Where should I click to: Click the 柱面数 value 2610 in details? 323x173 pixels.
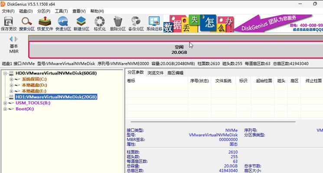233,152
